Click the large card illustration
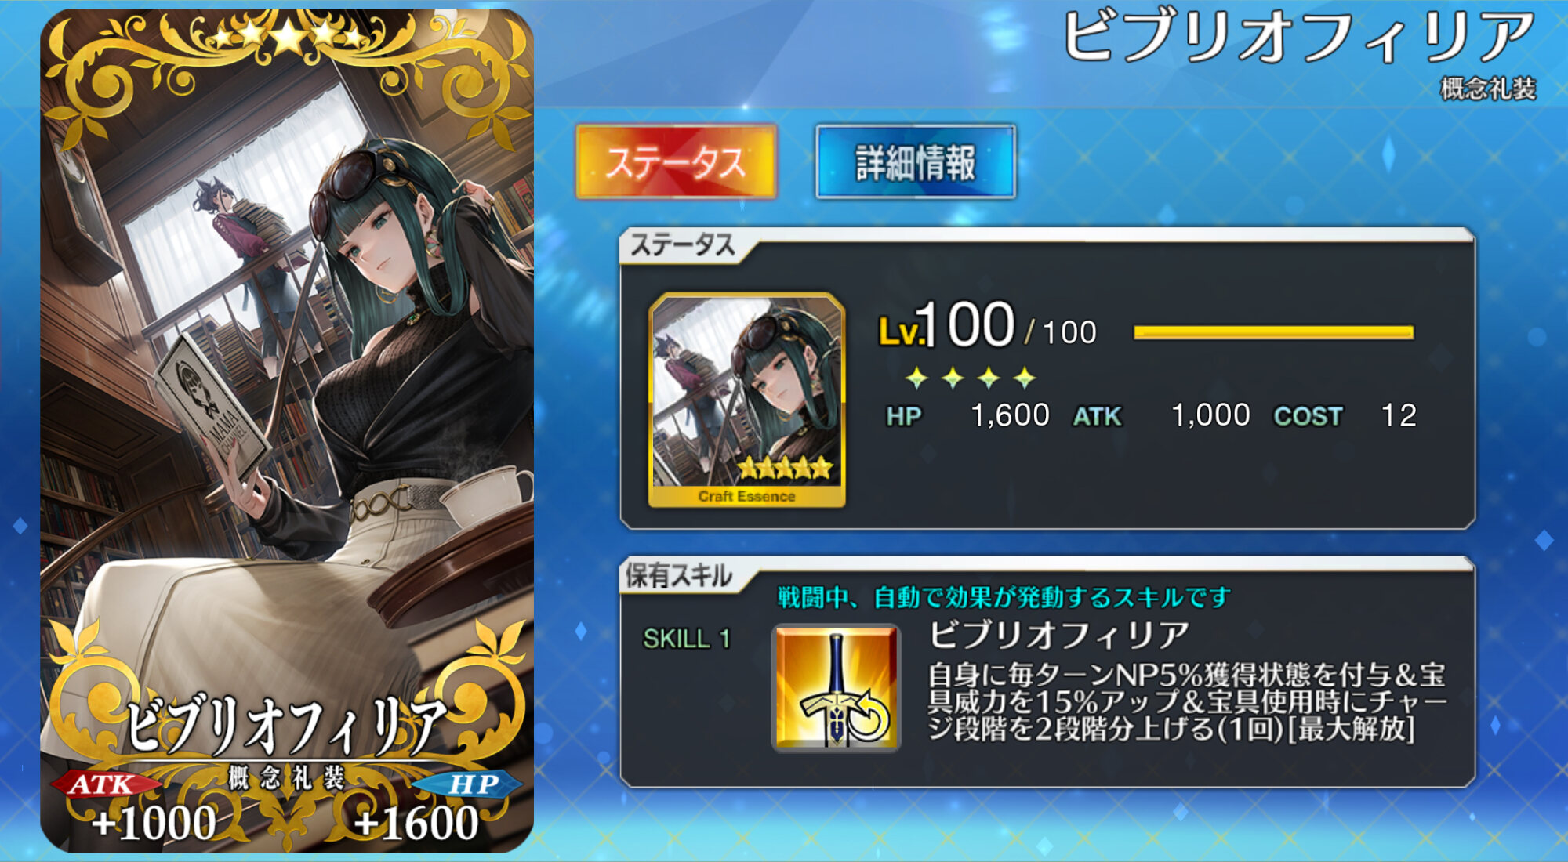The height and width of the screenshot is (862, 1568). click(287, 430)
